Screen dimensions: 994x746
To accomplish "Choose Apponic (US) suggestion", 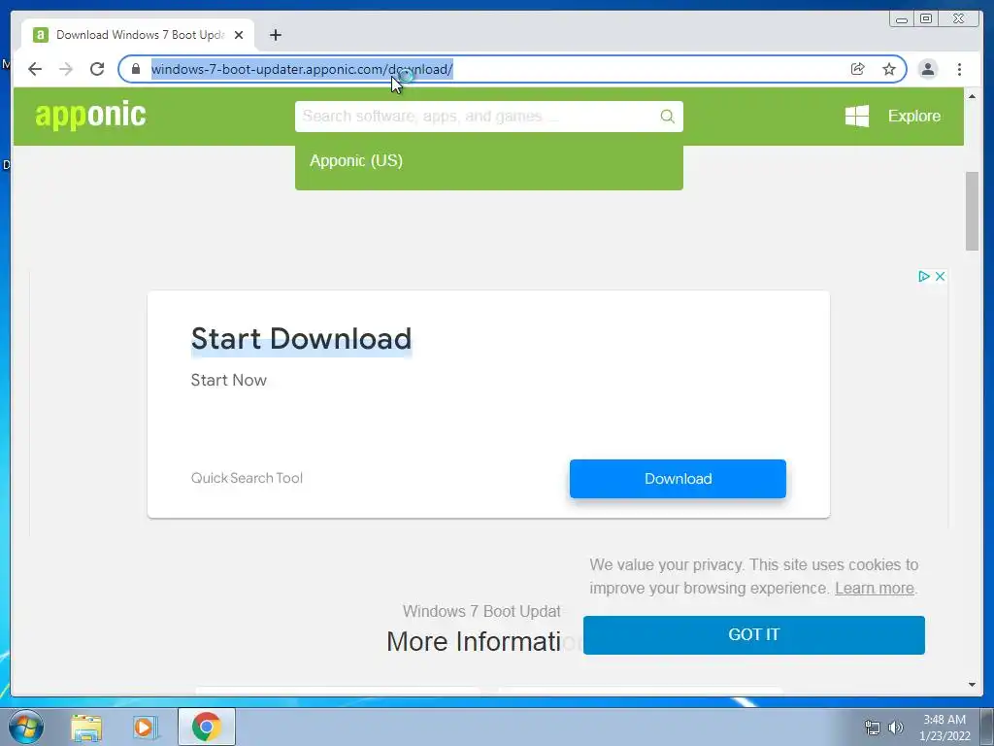I will point(355,161).
